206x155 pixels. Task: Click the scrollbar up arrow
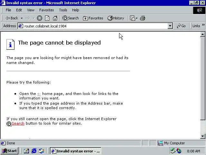(x=202, y=35)
